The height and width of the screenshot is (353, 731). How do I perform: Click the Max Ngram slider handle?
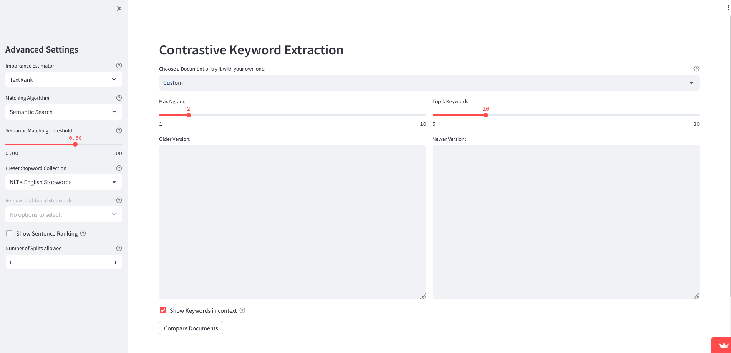[x=189, y=115]
